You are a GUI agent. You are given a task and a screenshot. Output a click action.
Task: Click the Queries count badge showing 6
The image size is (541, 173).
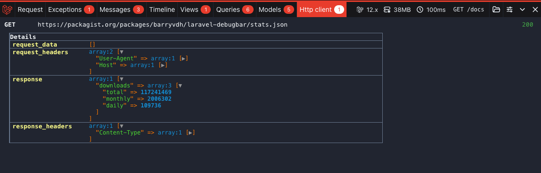pos(248,10)
